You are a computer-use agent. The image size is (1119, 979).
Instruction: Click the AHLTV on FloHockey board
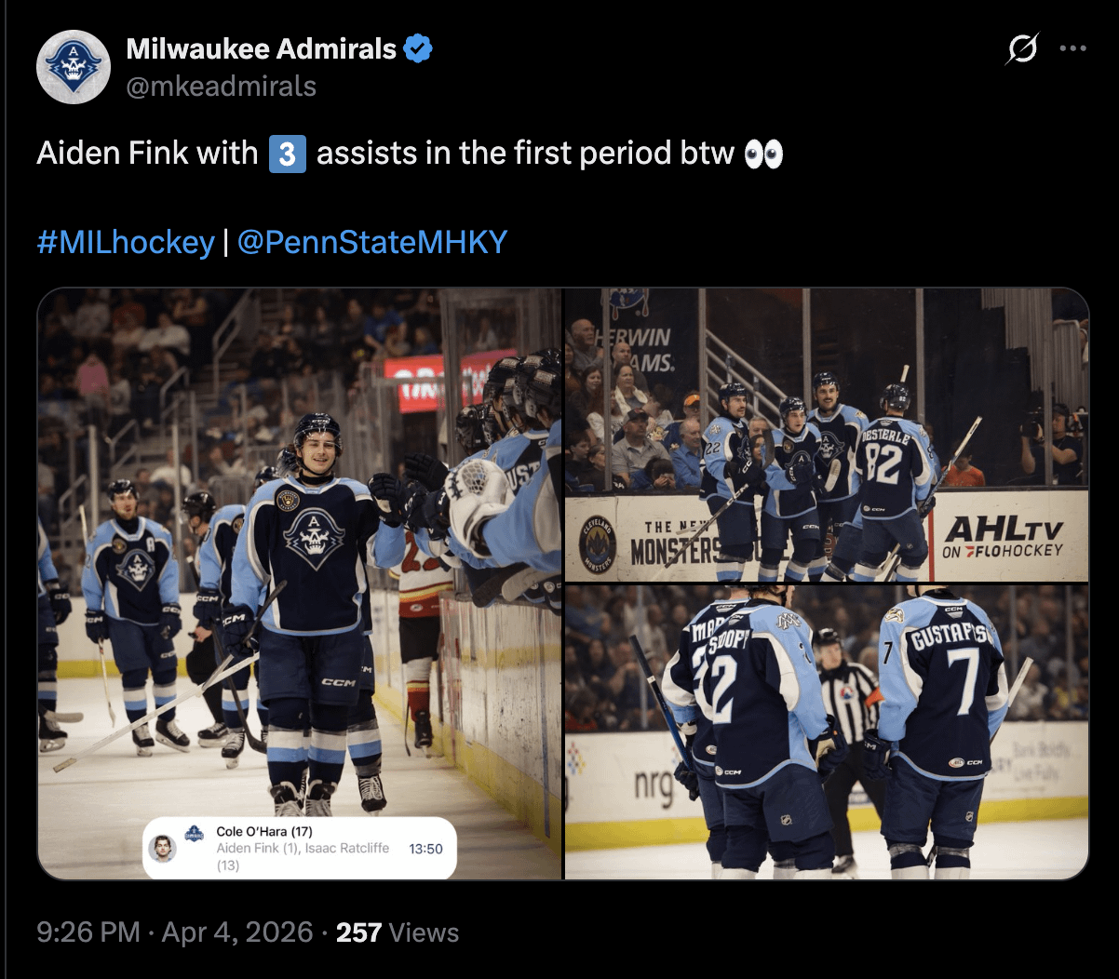[1003, 537]
